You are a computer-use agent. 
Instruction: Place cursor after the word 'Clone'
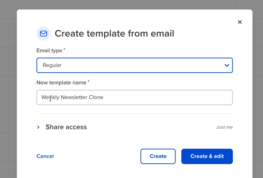pyautogui.click(x=103, y=97)
